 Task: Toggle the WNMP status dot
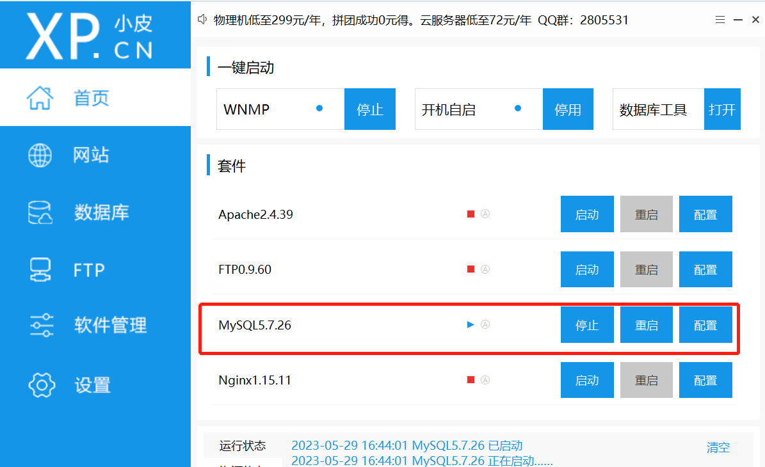(x=319, y=108)
